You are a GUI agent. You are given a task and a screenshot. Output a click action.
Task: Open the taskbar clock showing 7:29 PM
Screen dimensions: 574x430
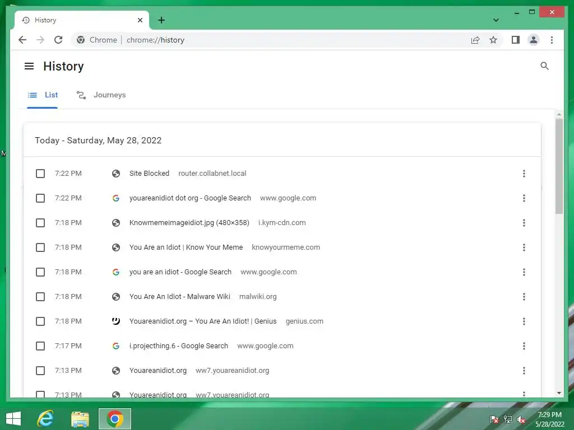click(550, 419)
